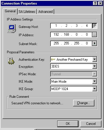
Task: Confirm with the OK button
Action: 68,124
